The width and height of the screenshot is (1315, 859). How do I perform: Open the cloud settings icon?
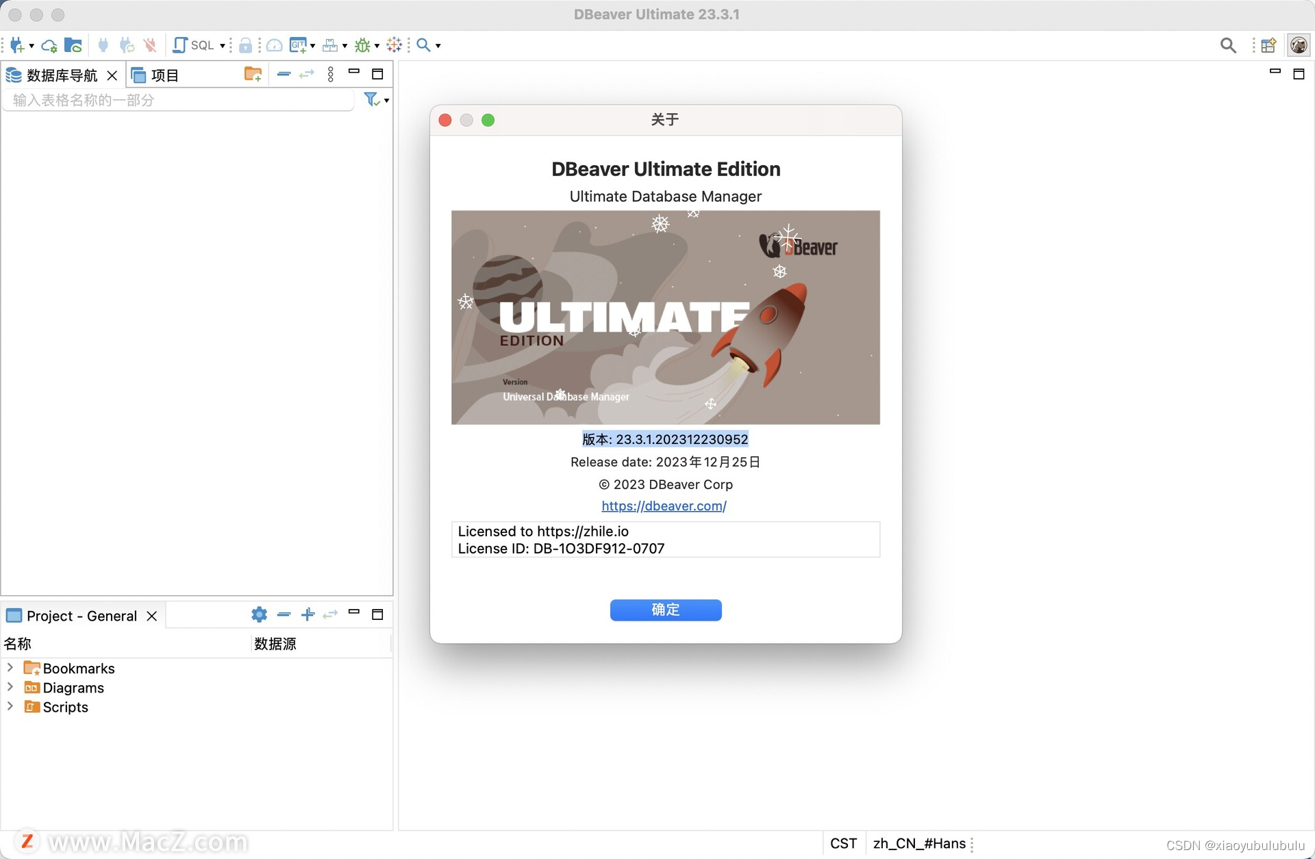[48, 45]
